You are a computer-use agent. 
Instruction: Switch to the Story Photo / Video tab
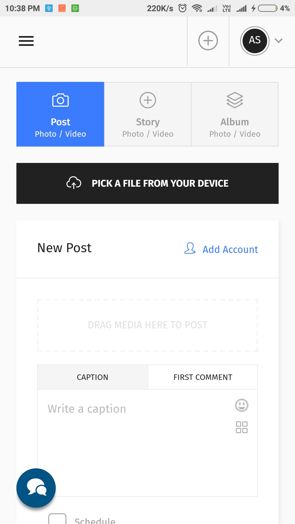point(148,114)
